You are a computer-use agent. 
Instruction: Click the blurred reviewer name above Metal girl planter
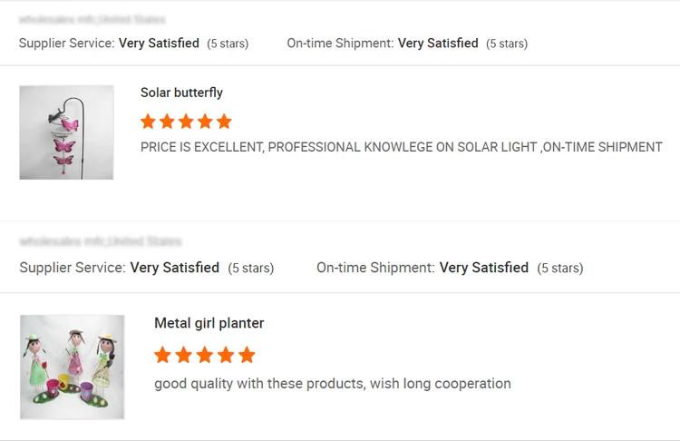(100, 241)
